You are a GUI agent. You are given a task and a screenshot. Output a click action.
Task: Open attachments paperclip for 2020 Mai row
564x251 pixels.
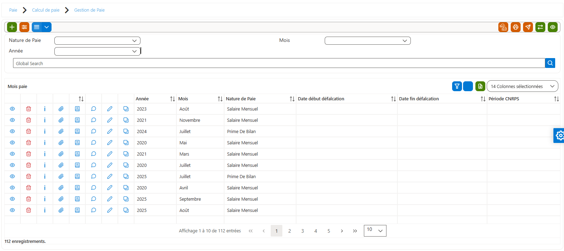[x=61, y=143]
